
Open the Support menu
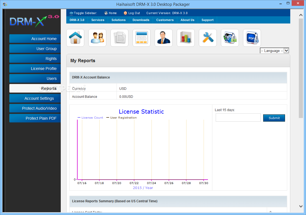point(207,20)
